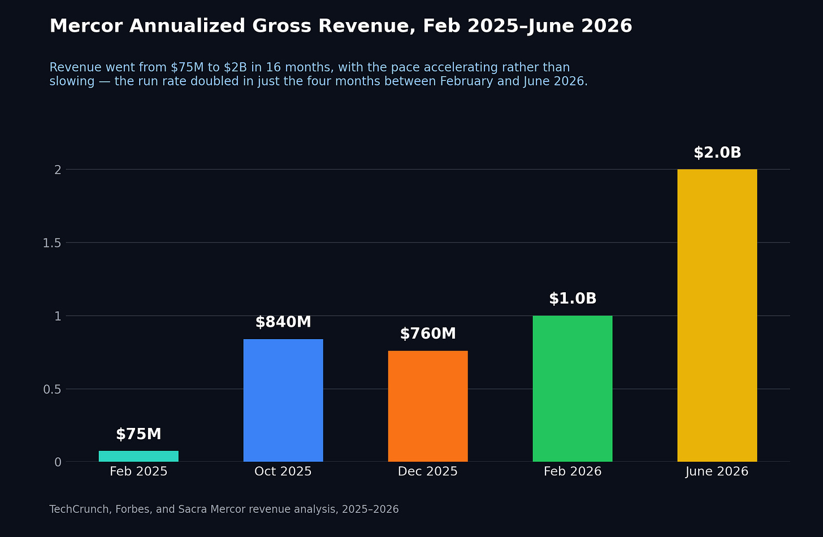Viewport: 823px width, 537px height.
Task: Click the y-axis tick label "2"
Action: tap(58, 170)
